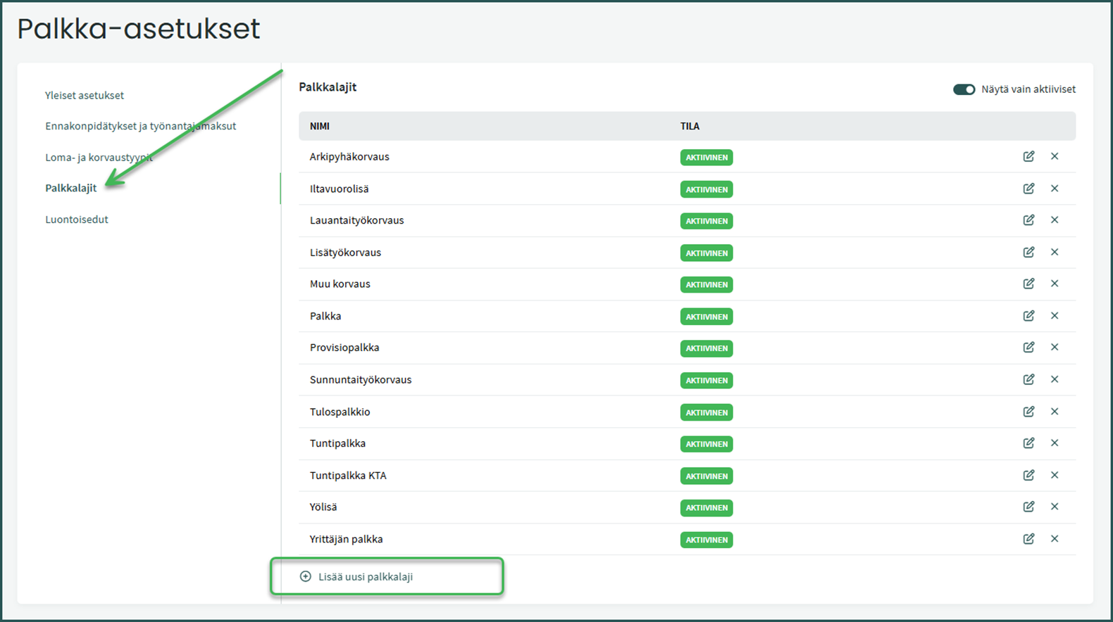Click the NIMI column header

(x=320, y=126)
